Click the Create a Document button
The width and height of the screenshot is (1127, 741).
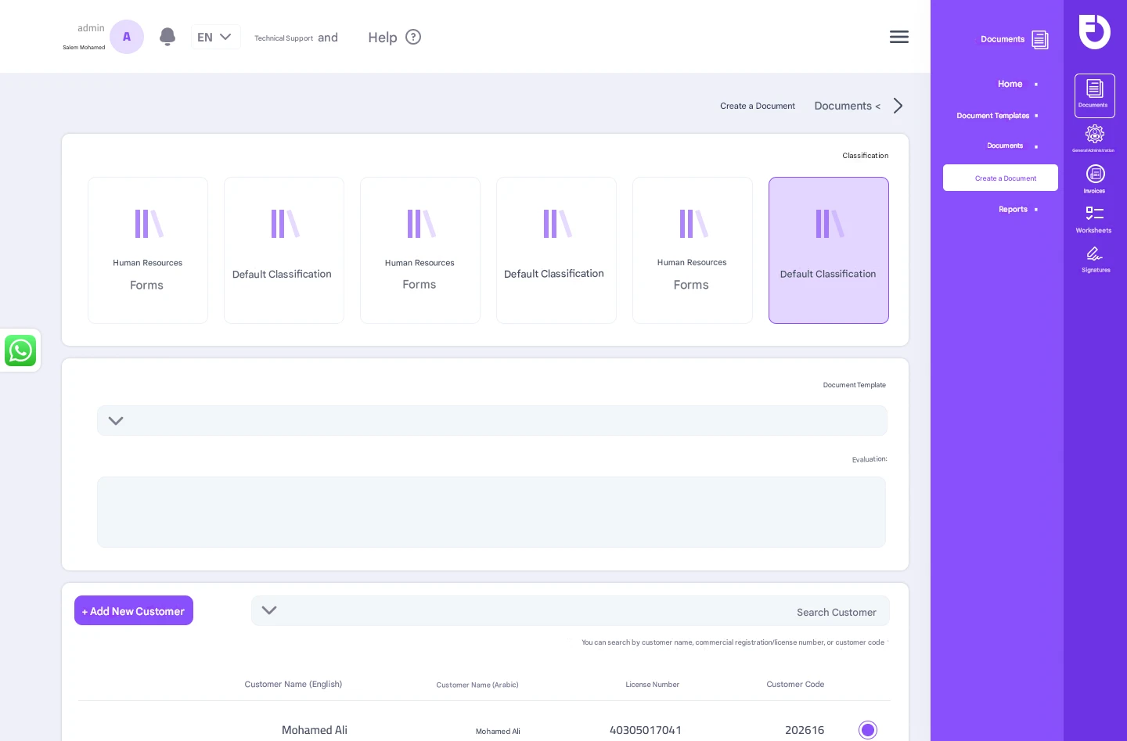pos(1000,178)
